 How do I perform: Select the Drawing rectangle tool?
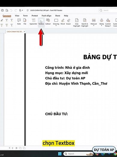(x=56, y=21)
